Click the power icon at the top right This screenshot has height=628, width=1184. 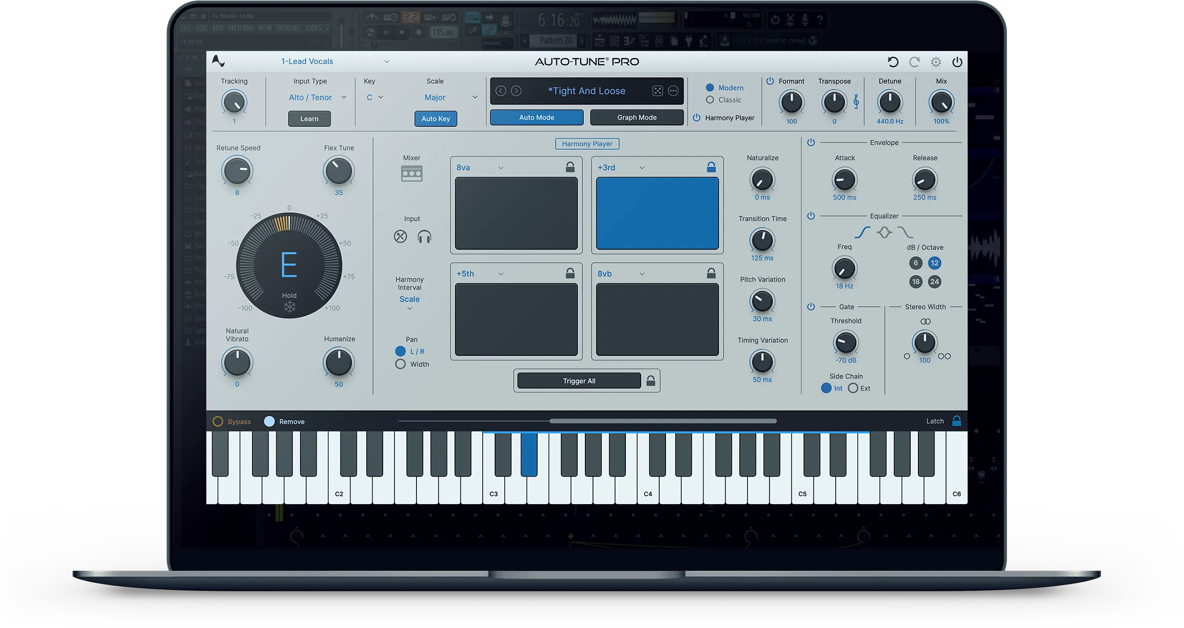[x=957, y=62]
